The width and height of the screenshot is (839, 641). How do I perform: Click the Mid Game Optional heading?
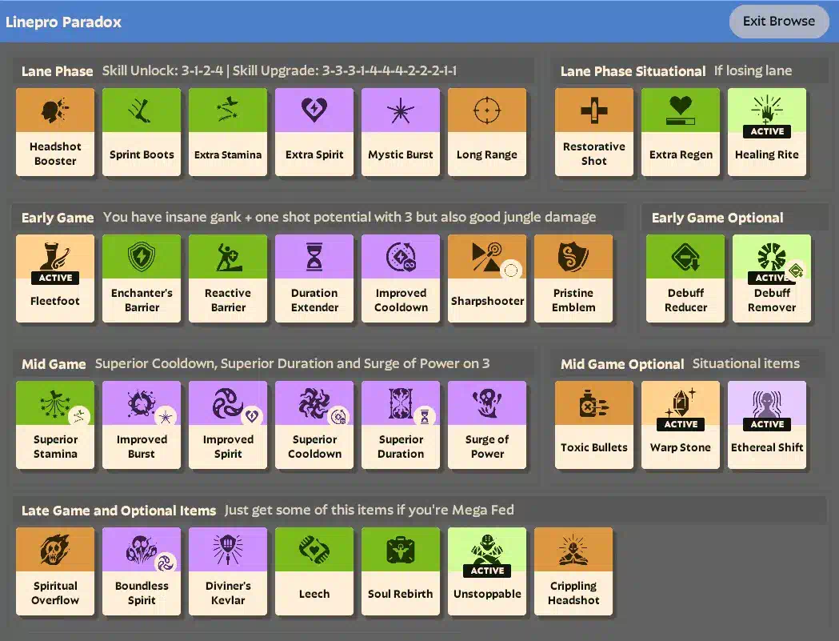[x=622, y=364]
